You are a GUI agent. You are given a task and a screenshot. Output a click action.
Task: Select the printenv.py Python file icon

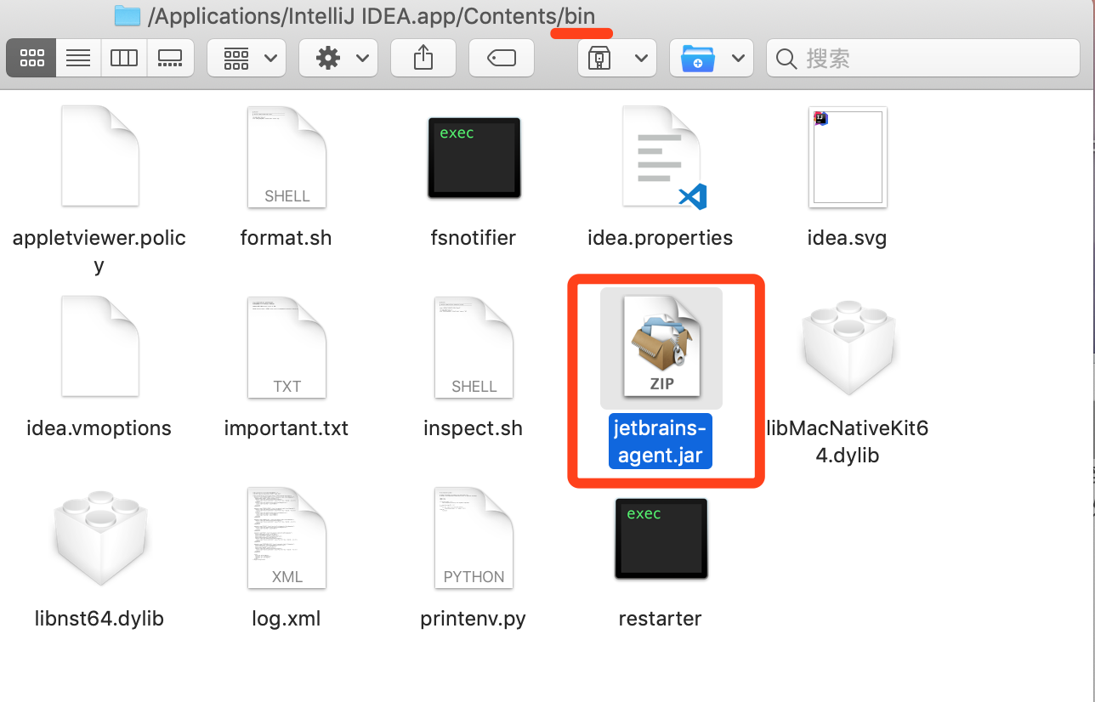pyautogui.click(x=474, y=537)
